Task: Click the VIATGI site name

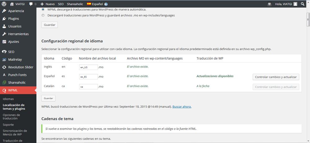Action: click(x=20, y=4)
